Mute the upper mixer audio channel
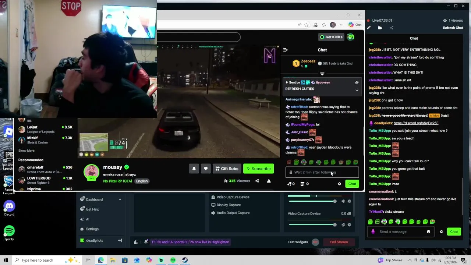The height and width of the screenshot is (265, 471). [343, 201]
